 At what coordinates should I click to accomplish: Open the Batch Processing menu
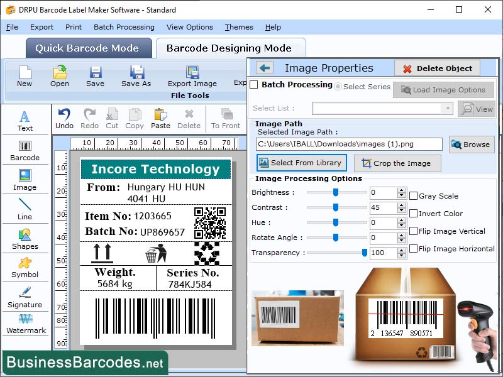click(123, 27)
